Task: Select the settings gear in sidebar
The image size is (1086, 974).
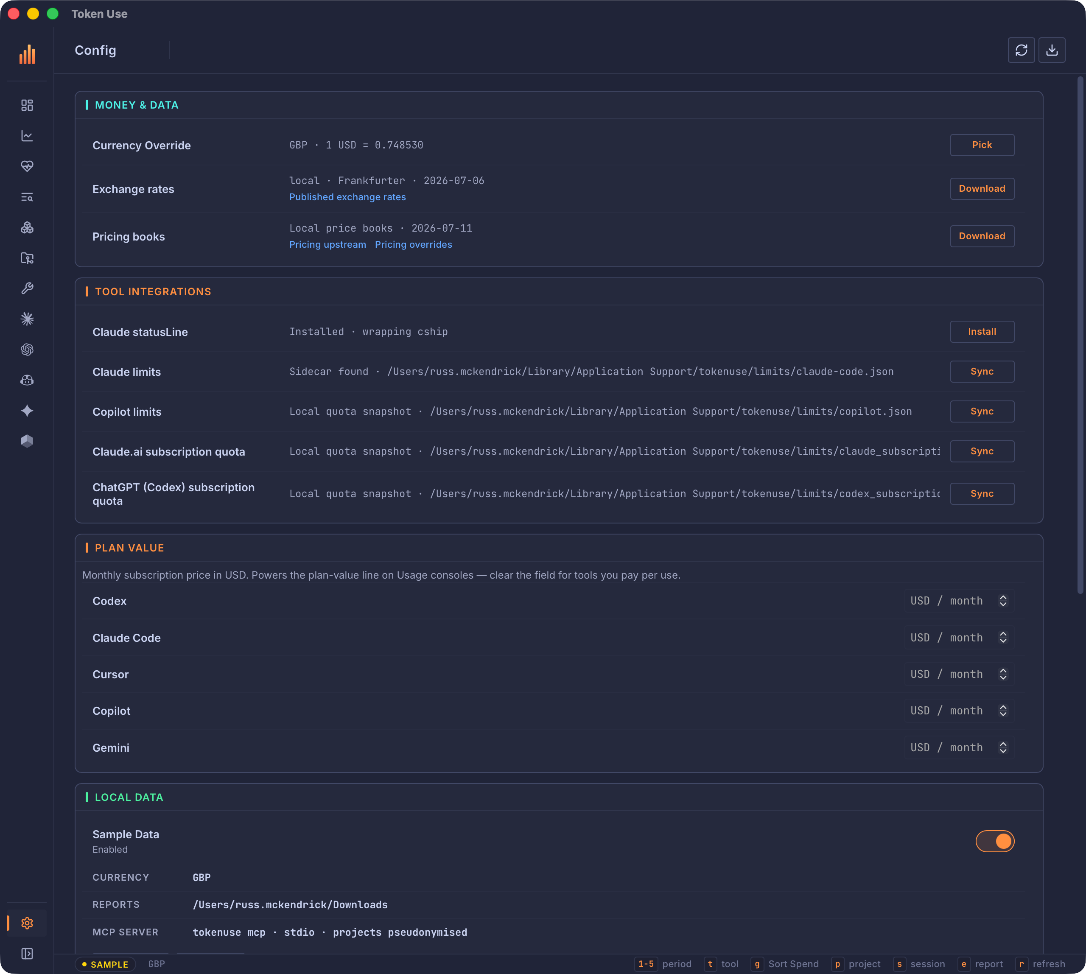Action: pyautogui.click(x=27, y=923)
